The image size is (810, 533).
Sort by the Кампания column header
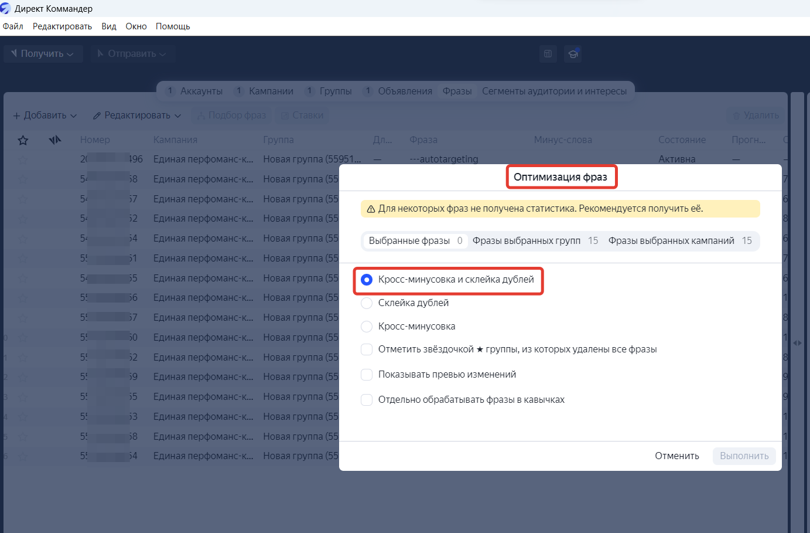[x=175, y=140]
